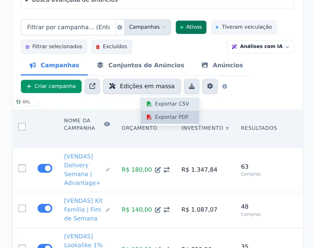Screen dimensions: 315x248
Task: Click the NOME DA CAMPANHA header
Action: tap(80, 124)
